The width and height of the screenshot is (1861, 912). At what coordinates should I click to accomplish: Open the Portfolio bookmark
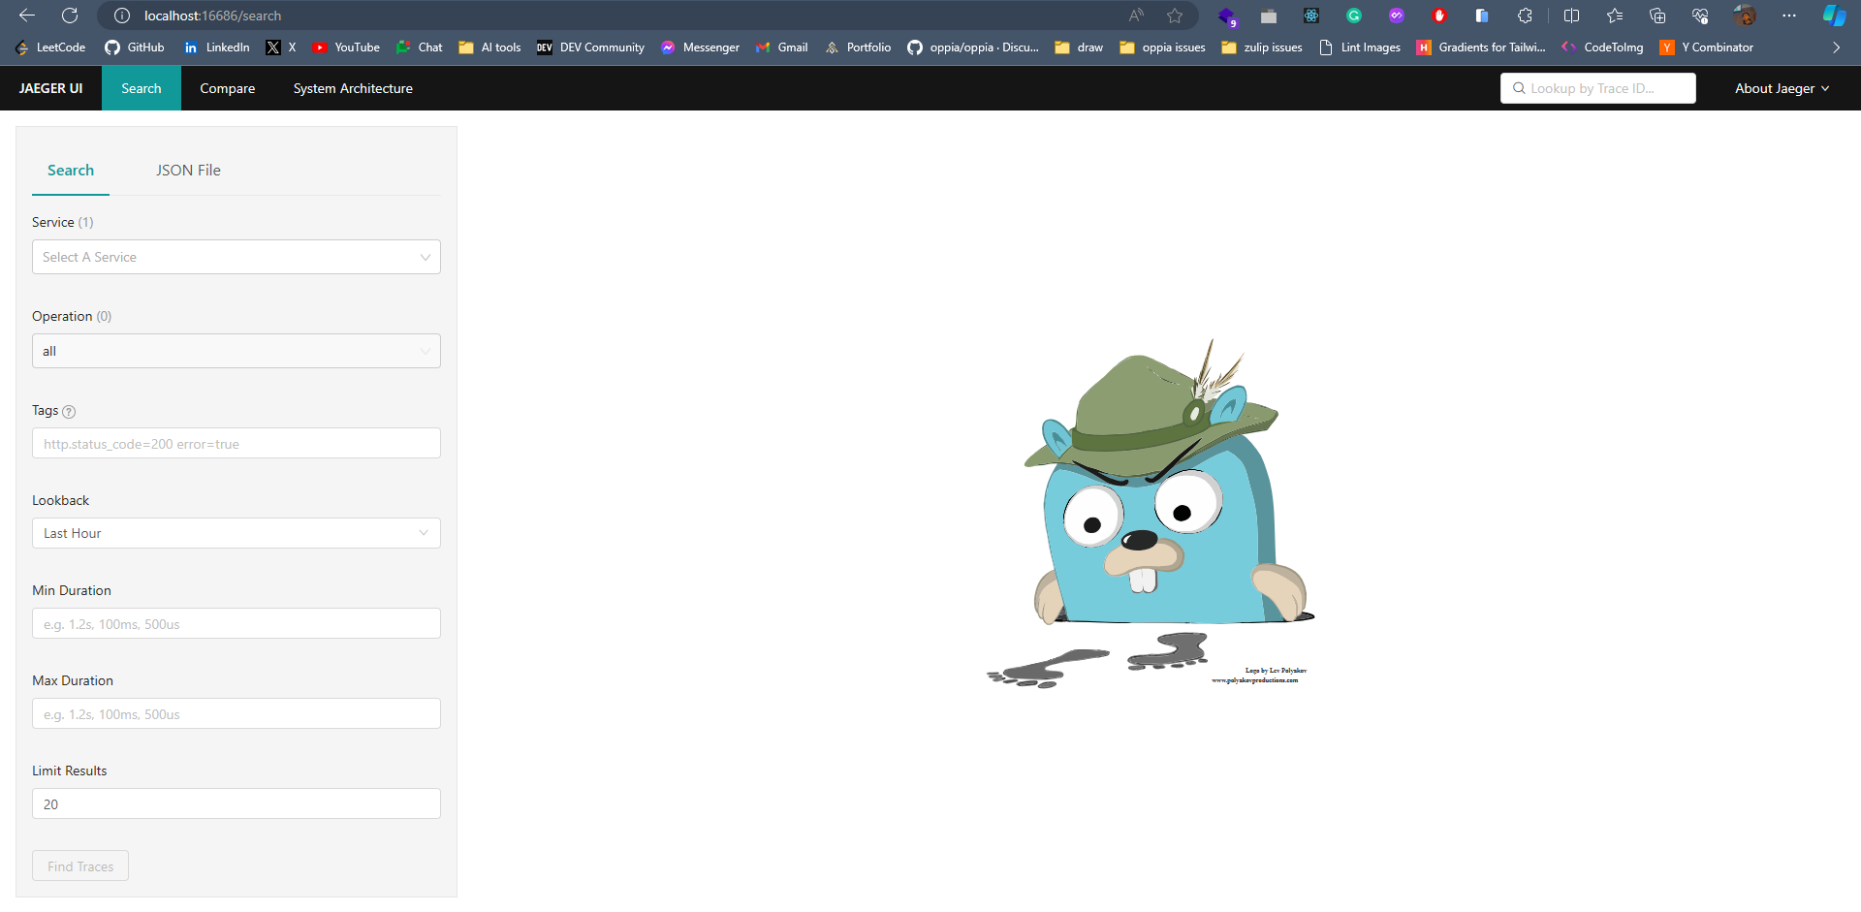[x=858, y=47]
